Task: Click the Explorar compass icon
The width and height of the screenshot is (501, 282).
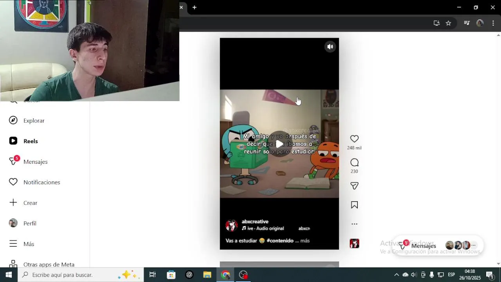Action: (x=13, y=120)
